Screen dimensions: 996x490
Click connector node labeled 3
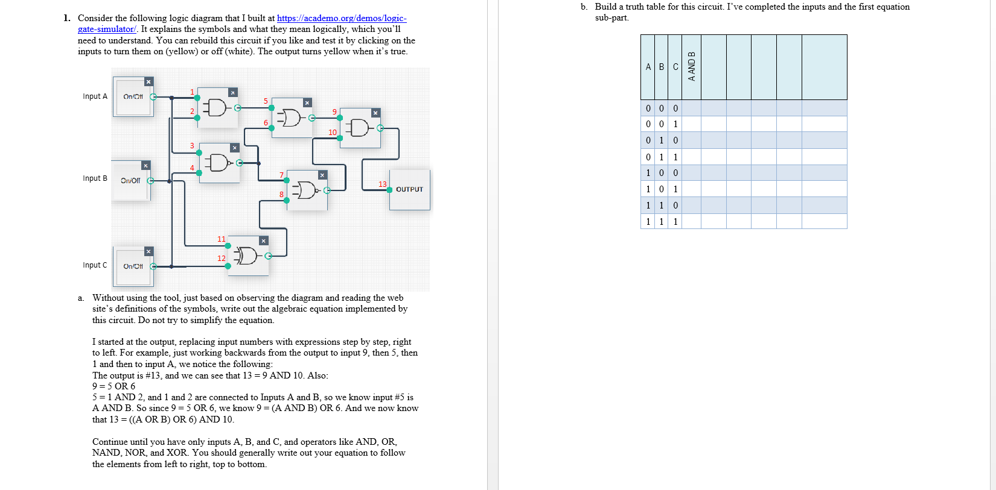[199, 152]
